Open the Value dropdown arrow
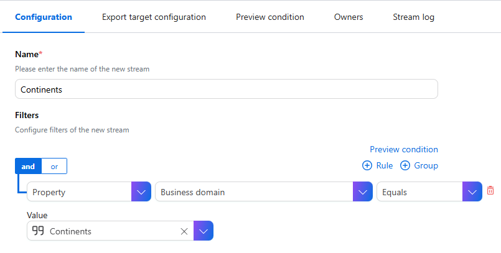The height and width of the screenshot is (253, 501). (x=204, y=231)
